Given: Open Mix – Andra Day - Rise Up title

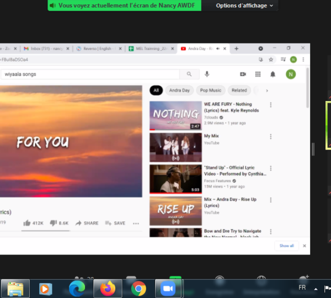Looking at the screenshot, I should 230,203.
